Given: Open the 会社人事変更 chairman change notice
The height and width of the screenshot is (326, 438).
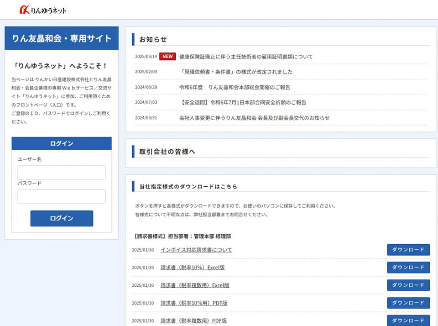Looking at the screenshot, I should click(254, 118).
